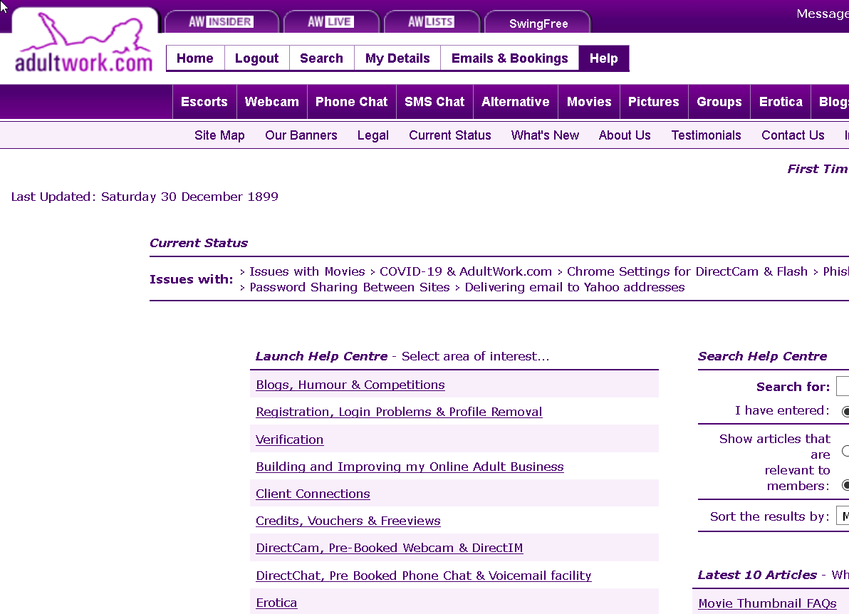Click the 'Launch Help Centre' heading

(x=322, y=356)
